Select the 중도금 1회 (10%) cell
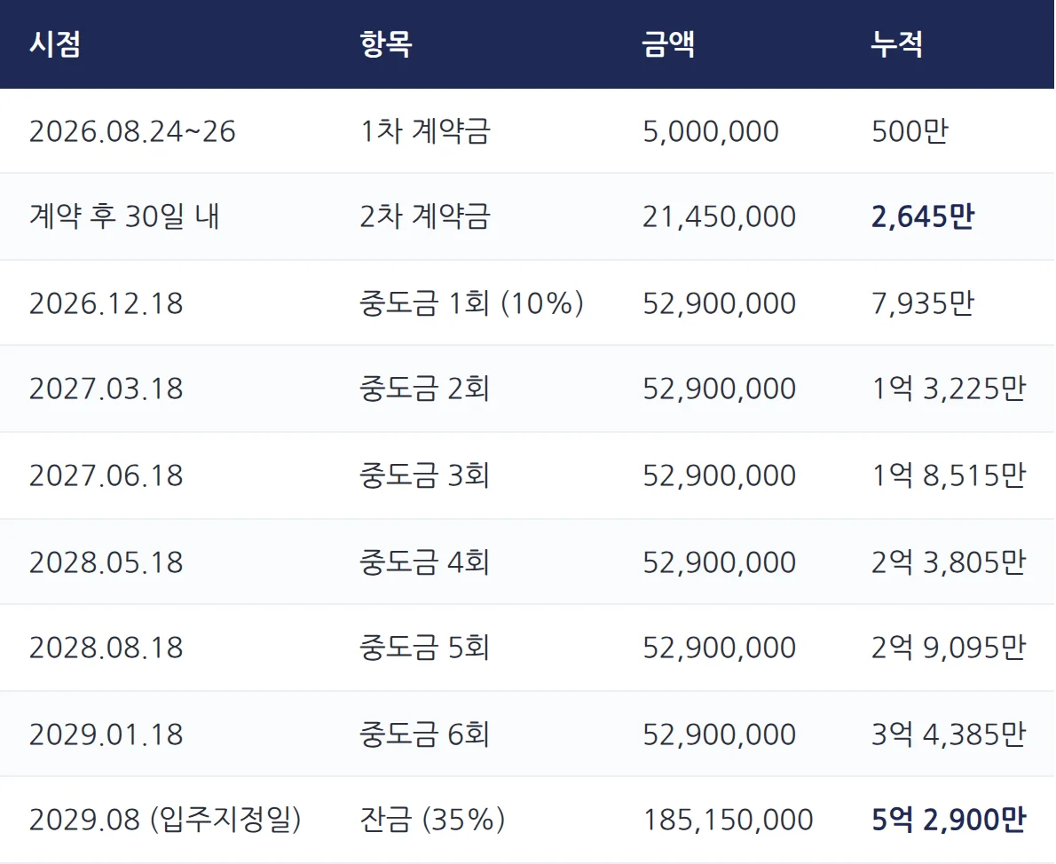Image resolution: width=1056 pixels, height=864 pixels. 471,303
